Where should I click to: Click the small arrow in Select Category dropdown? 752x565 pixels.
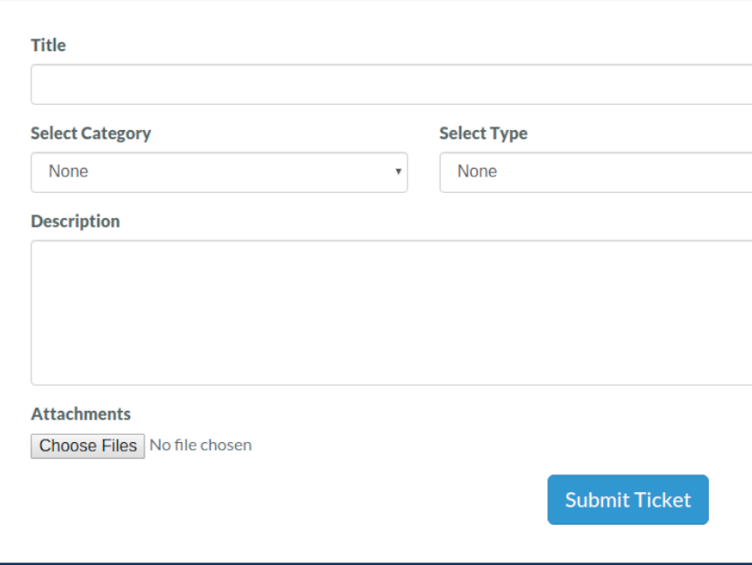click(x=398, y=171)
